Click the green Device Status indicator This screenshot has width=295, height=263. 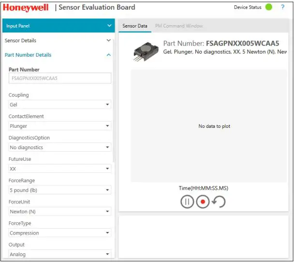[268, 7]
